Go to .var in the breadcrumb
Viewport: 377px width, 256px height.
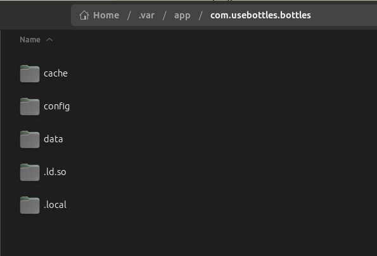click(146, 15)
